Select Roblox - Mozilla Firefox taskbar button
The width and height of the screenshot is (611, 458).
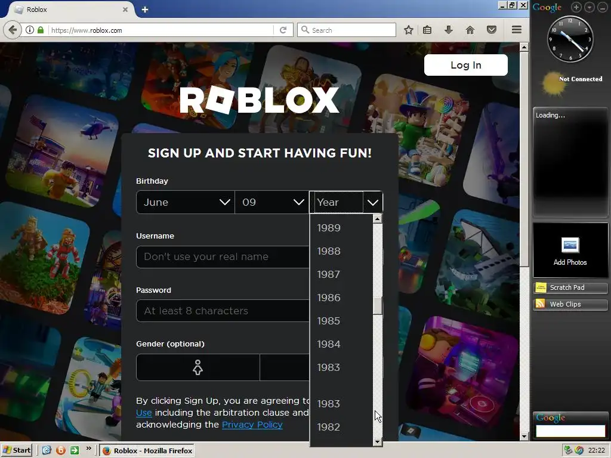(147, 451)
